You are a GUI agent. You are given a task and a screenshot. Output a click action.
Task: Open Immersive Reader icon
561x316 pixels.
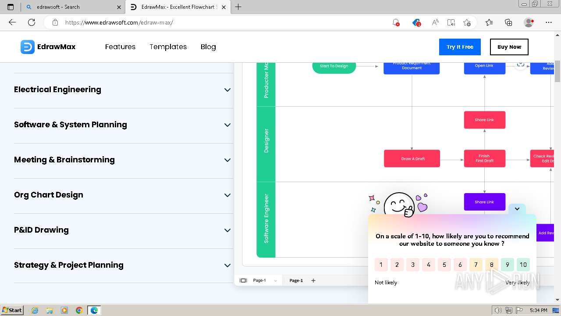pos(451,22)
